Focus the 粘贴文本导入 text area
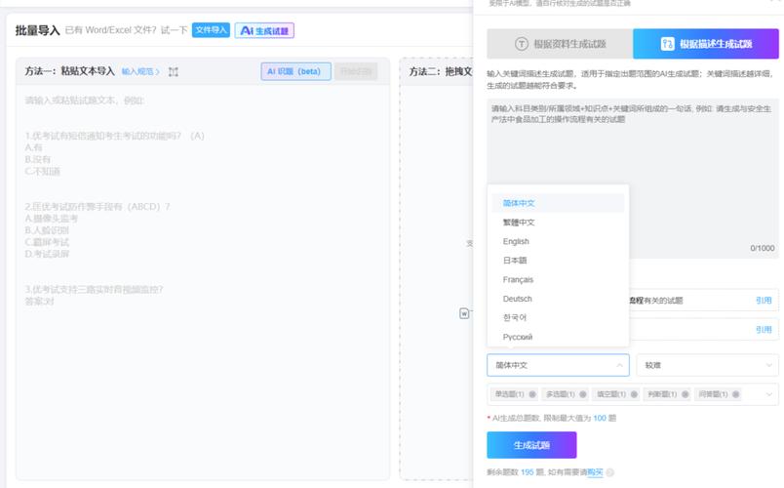784x488 pixels. (x=203, y=280)
